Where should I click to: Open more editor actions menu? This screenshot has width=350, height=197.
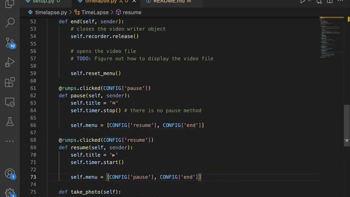pos(340,1)
